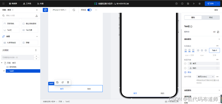Image resolution: width=222 pixels, height=104 pixels.
Task: Add a new page with plus icon
Action: click(37, 10)
